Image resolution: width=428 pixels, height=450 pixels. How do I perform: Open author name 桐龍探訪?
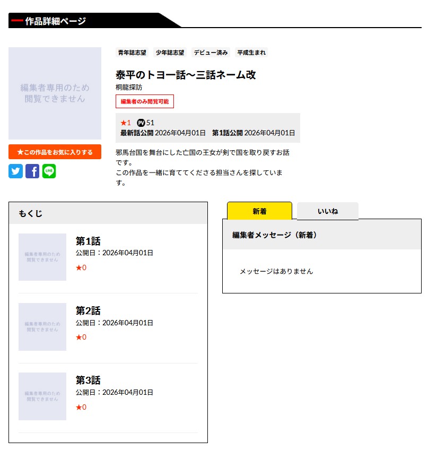tap(129, 87)
